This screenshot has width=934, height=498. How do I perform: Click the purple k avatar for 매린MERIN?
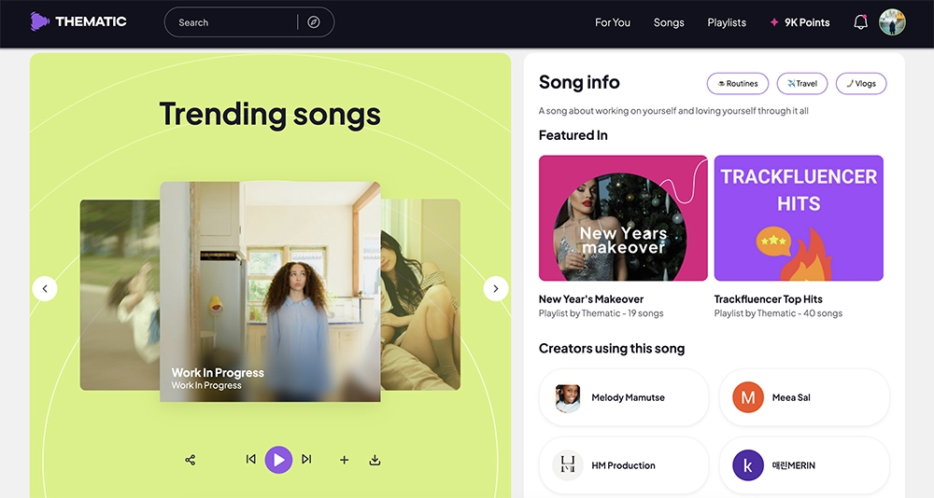[748, 465]
